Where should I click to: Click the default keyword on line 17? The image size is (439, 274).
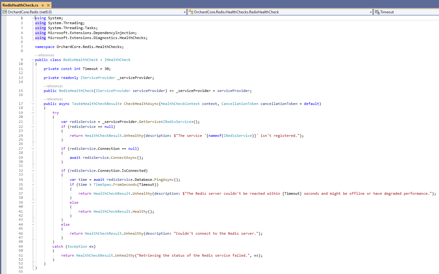tap(311, 104)
